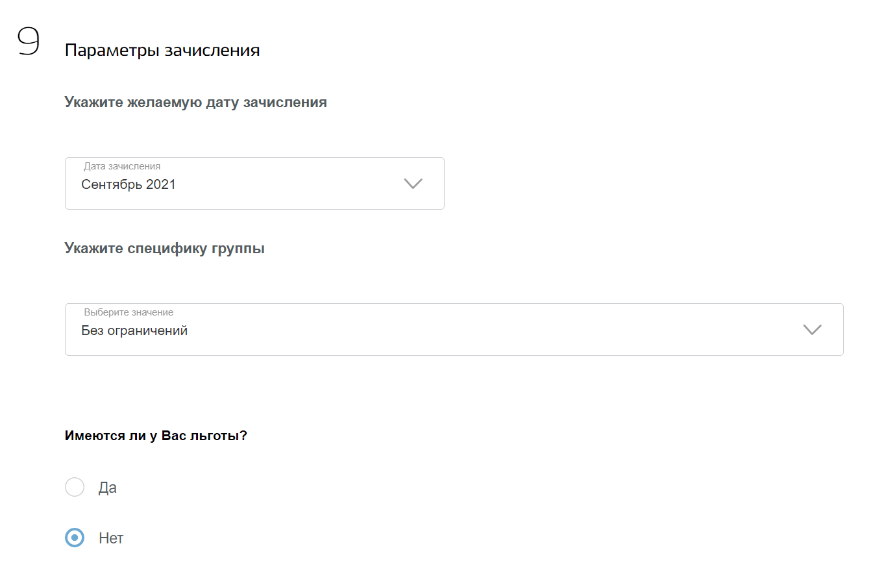The width and height of the screenshot is (886, 583).
Task: Click the 'Да' label text next to the radio
Action: tap(108, 488)
